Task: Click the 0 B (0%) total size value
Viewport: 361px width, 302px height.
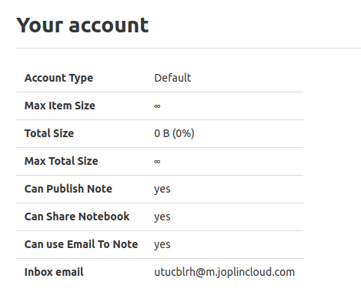Action: click(x=174, y=133)
